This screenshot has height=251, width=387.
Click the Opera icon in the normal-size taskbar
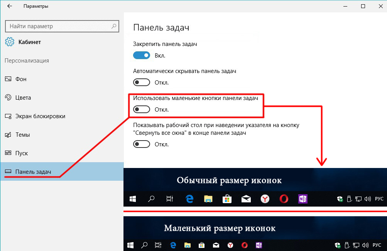point(284,199)
